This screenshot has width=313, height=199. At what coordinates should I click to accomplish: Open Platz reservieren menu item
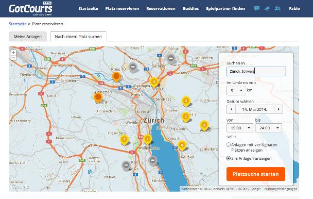pyautogui.click(x=122, y=8)
